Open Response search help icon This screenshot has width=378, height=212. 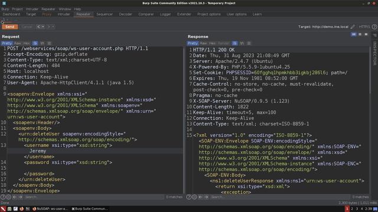[189, 197]
